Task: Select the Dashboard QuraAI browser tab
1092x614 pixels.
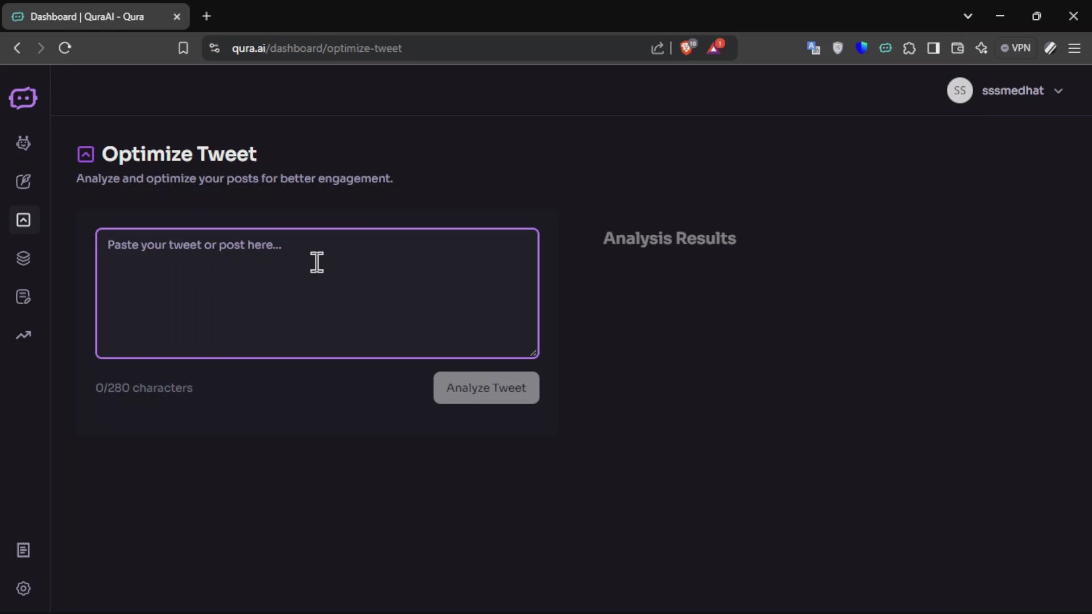Action: point(88,16)
